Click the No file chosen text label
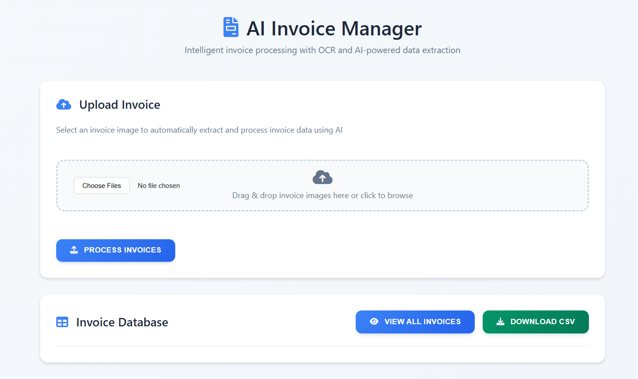This screenshot has width=638, height=379. point(158,185)
